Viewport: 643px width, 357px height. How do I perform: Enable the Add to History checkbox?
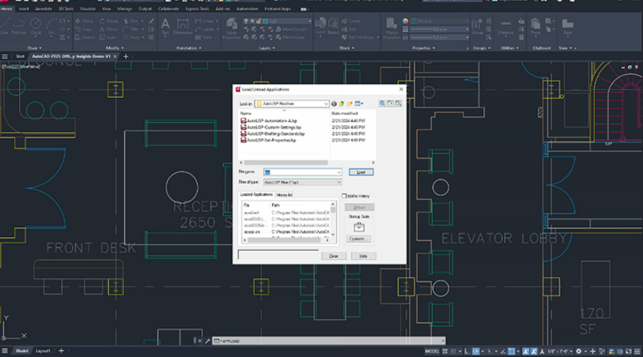[344, 196]
